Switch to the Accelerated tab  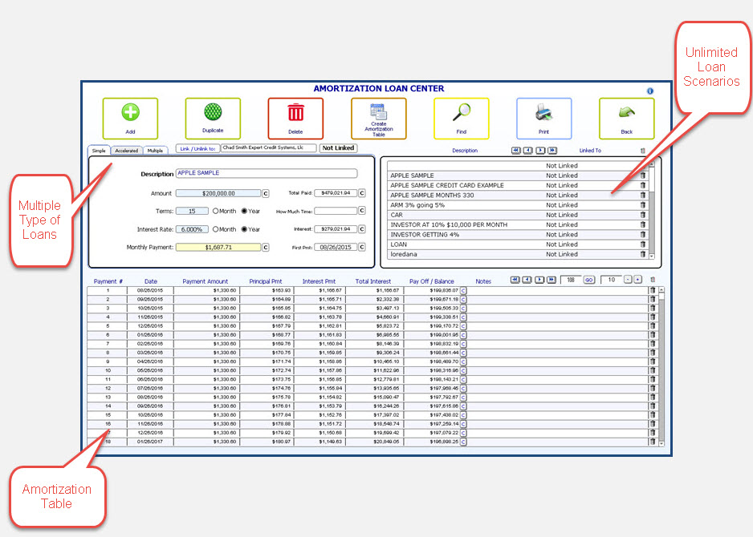pos(126,151)
